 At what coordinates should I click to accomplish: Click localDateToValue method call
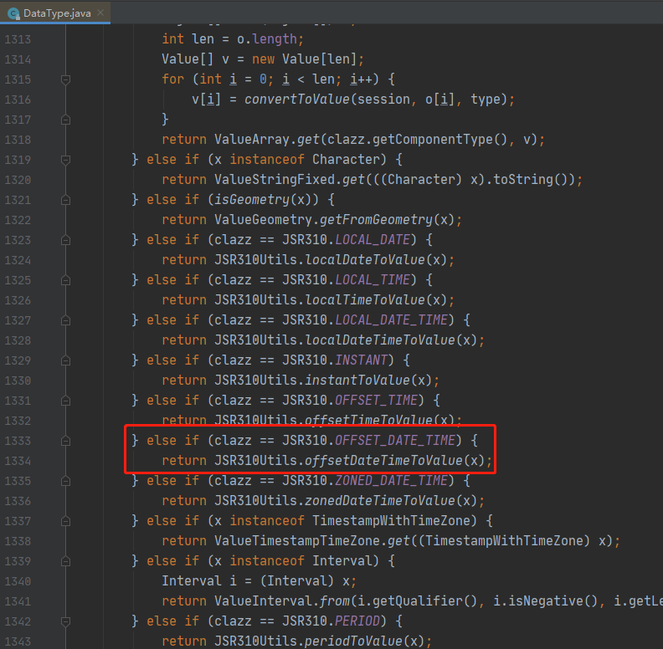(x=365, y=260)
